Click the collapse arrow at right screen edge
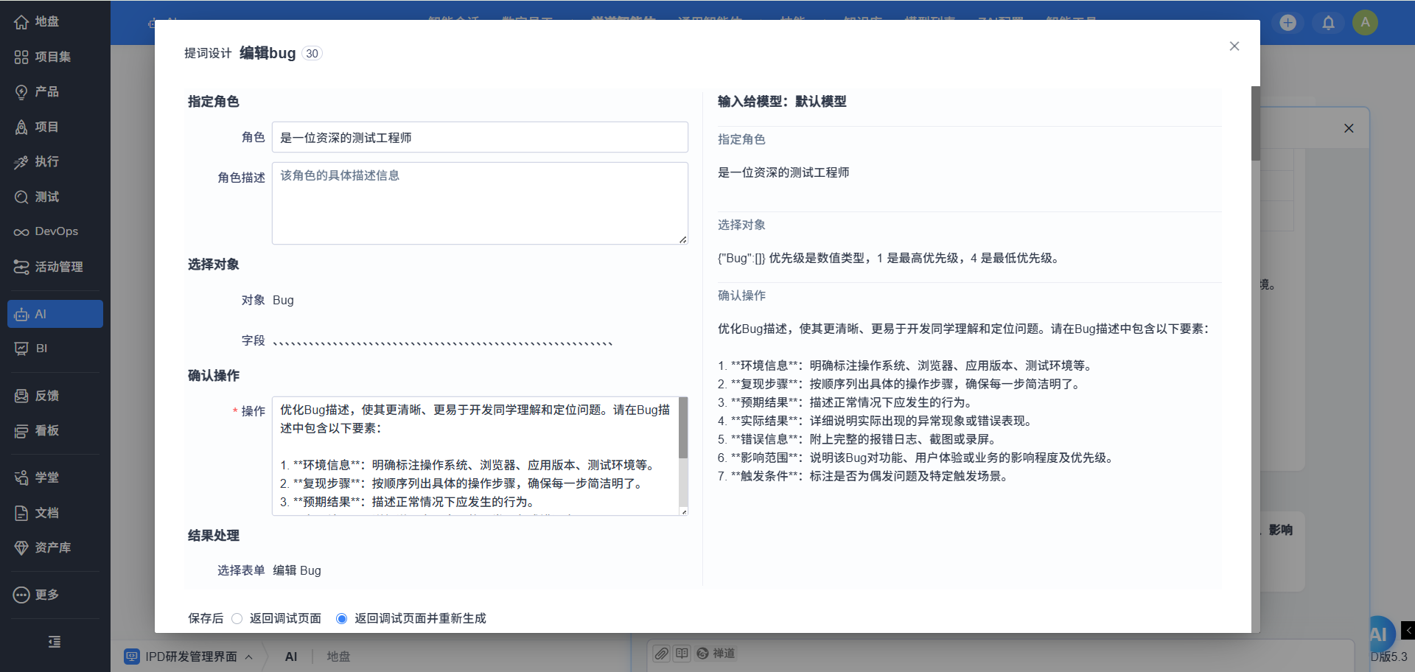Viewport: 1415px width, 672px height. (x=1408, y=630)
